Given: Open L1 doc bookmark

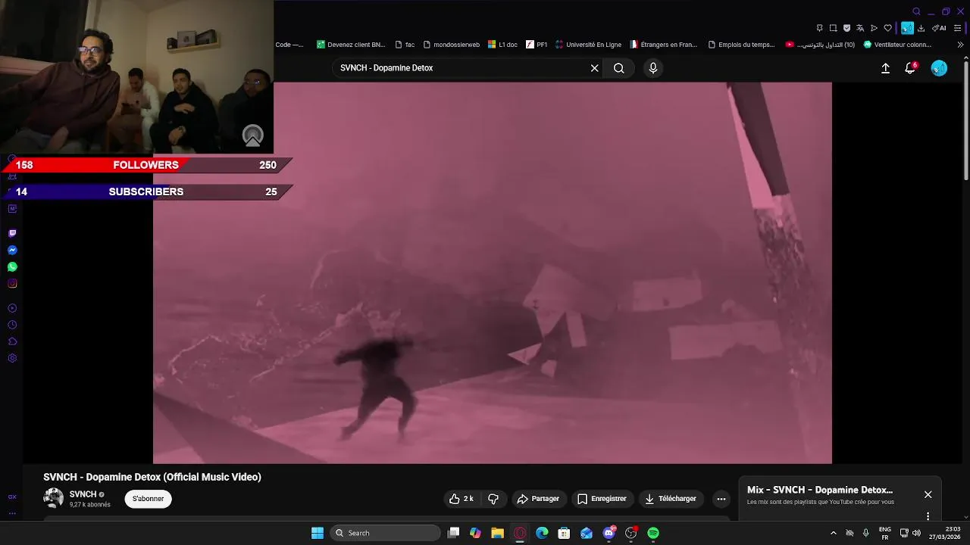Looking at the screenshot, I should coord(502,45).
